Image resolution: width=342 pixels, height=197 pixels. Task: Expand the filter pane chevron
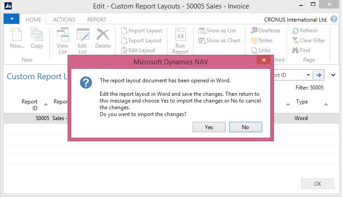point(333,75)
